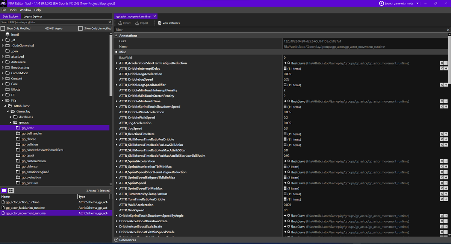Screen dimensions: 451x244
Task: Expand ATTR_DribbleInterruptDelay property
Action: pos(117,69)
